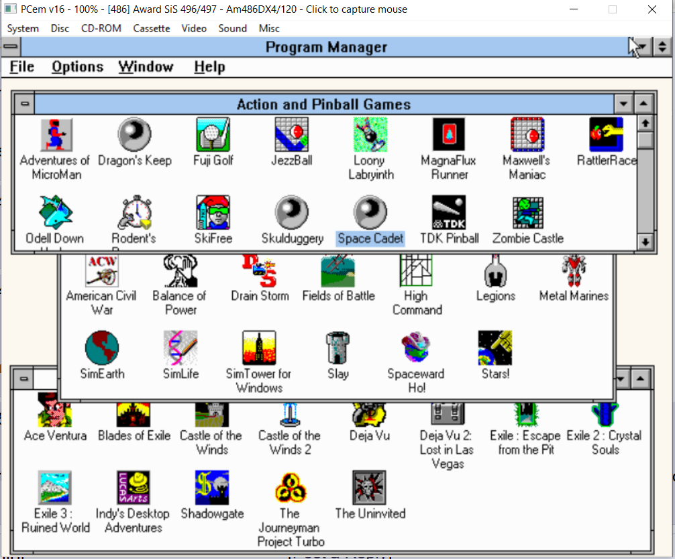Open the PCem Video menu

(x=194, y=28)
